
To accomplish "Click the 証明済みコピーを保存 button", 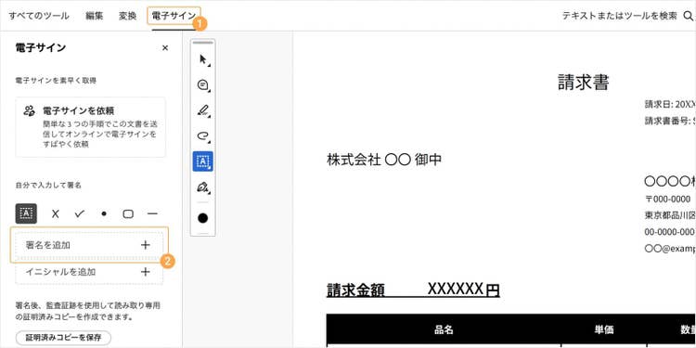I will click(63, 338).
